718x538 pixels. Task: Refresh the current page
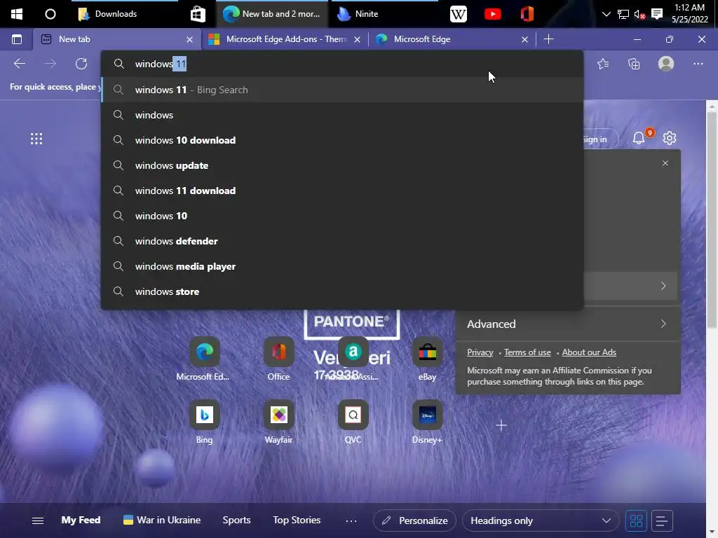81,64
